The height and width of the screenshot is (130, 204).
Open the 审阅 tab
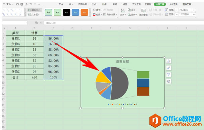point(115,4)
